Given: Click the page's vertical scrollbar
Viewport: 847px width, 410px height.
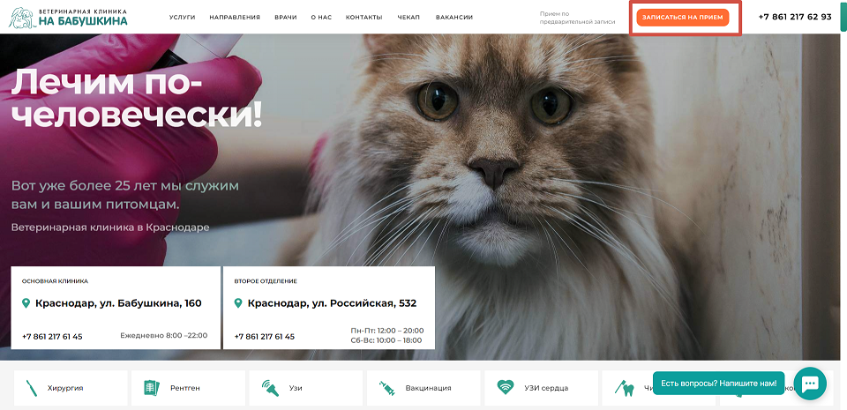Looking at the screenshot, I should pyautogui.click(x=843, y=205).
